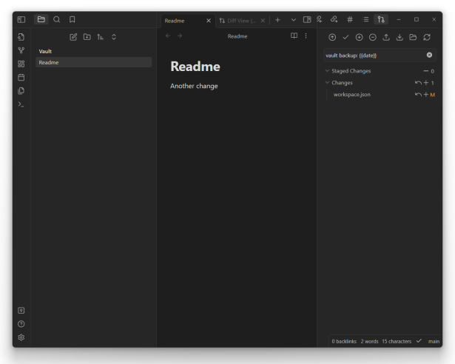Click Git status checkmark in status bar
Viewport: 455px width, 364px height.
click(419, 341)
